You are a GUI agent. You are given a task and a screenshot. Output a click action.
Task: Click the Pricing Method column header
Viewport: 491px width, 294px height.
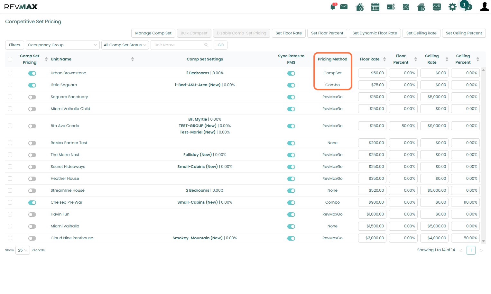tap(332, 59)
